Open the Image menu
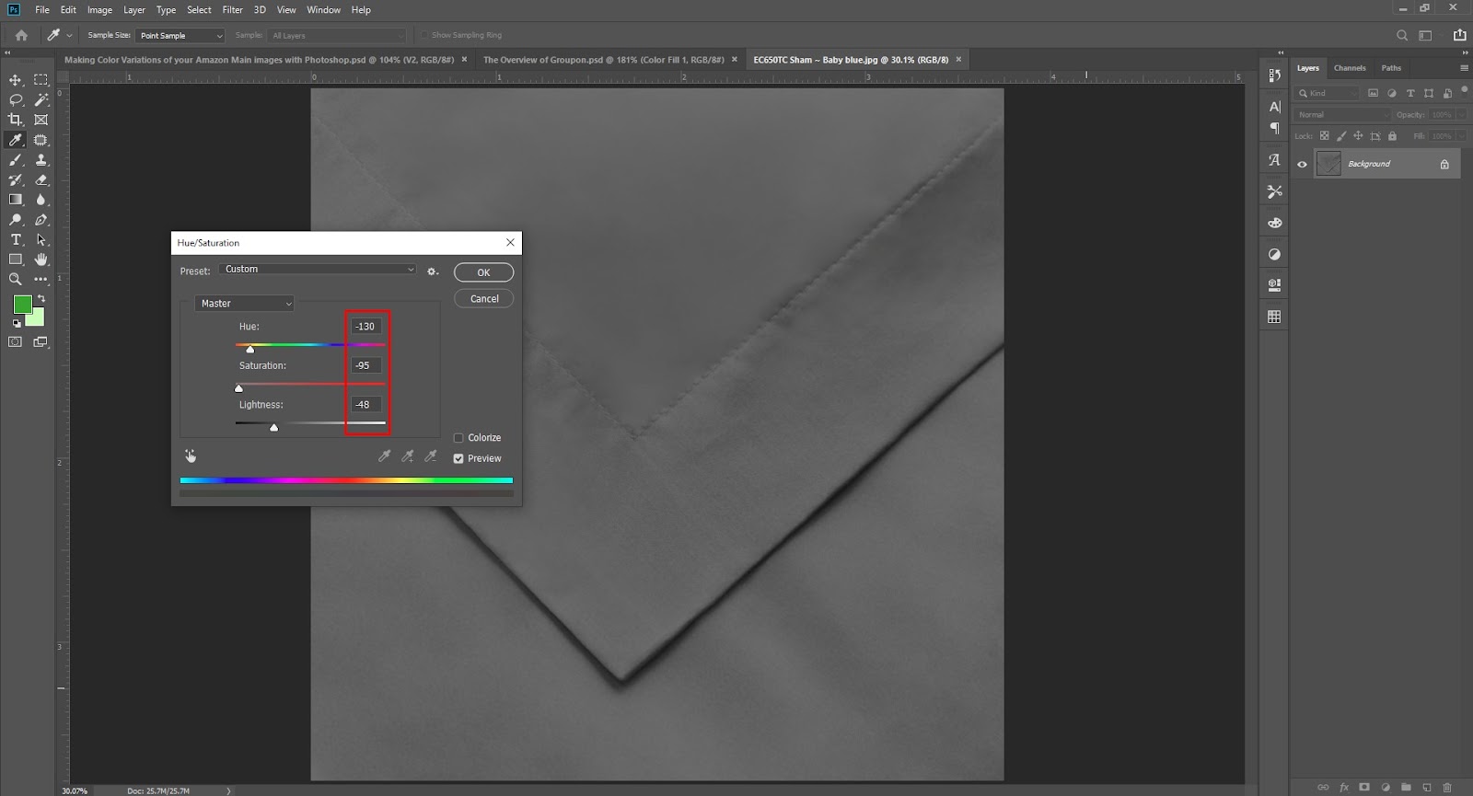Screen dimensions: 1473x796 (99, 10)
